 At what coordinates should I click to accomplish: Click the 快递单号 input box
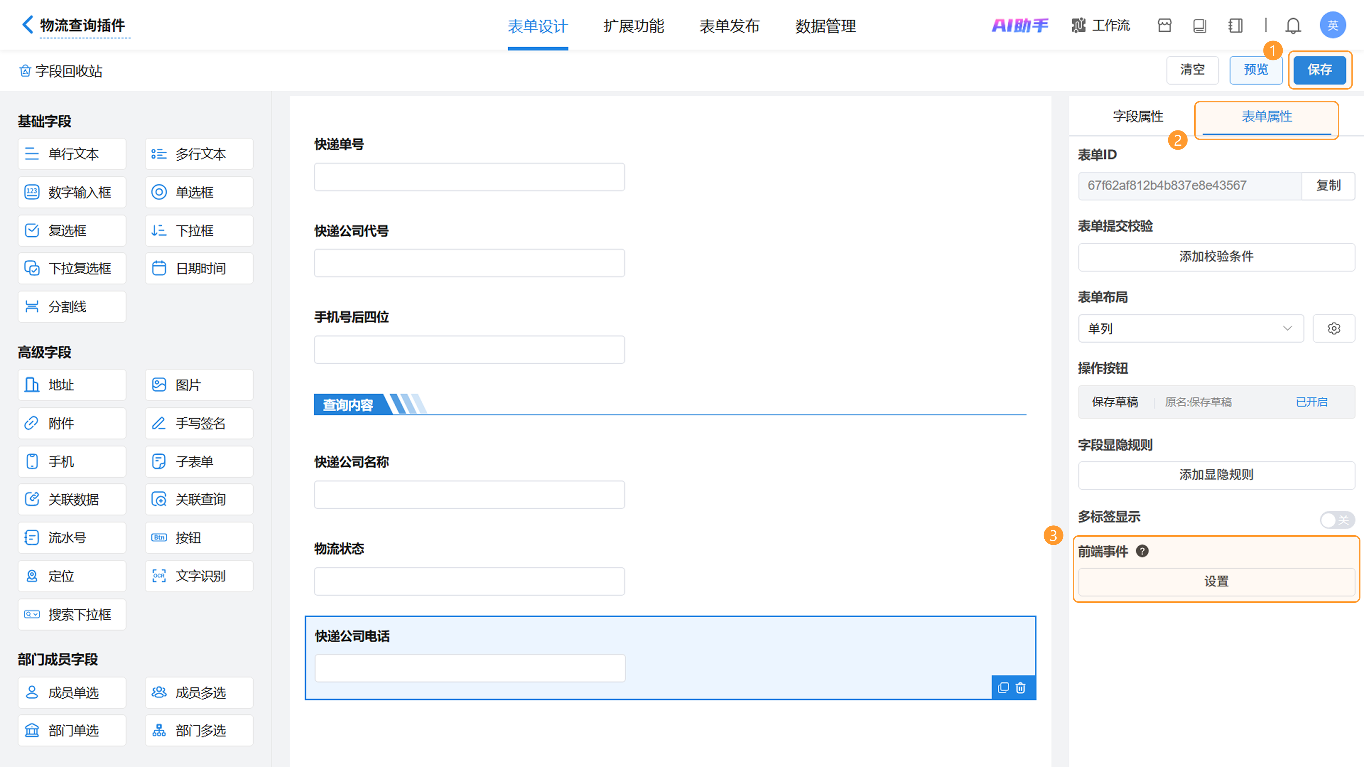coord(470,177)
